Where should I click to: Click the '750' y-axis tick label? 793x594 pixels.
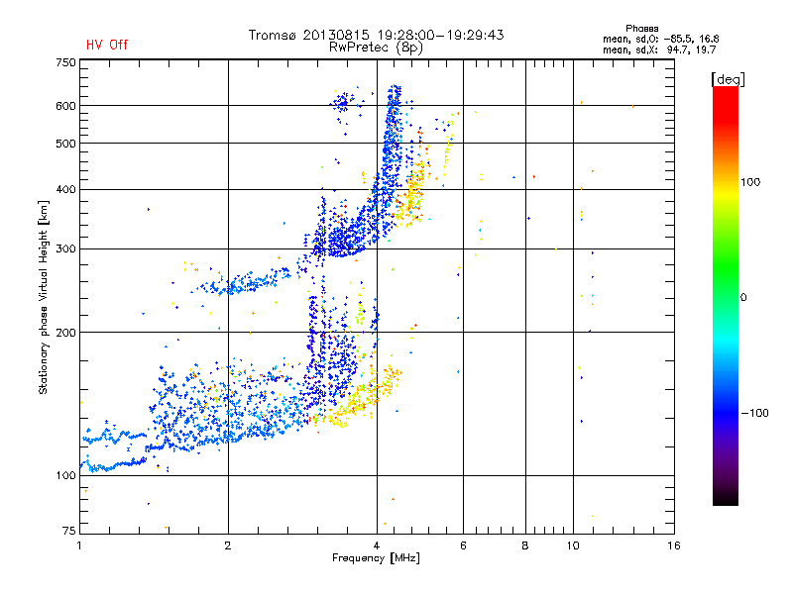(65, 62)
